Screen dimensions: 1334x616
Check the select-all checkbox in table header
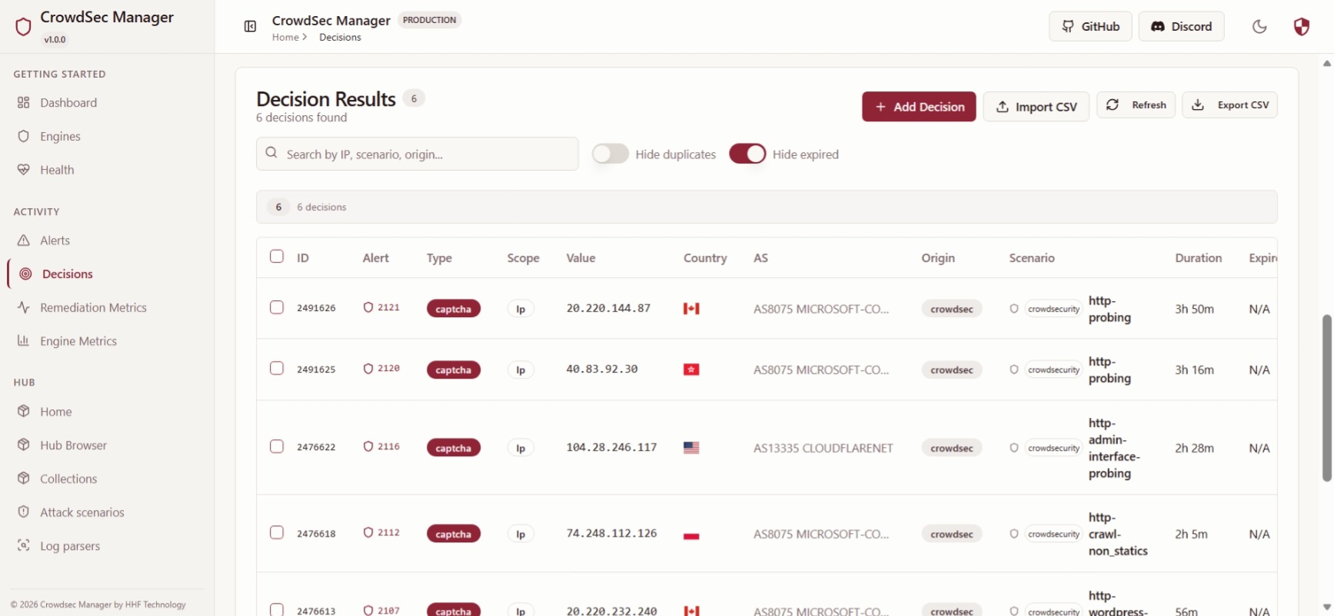[277, 257]
